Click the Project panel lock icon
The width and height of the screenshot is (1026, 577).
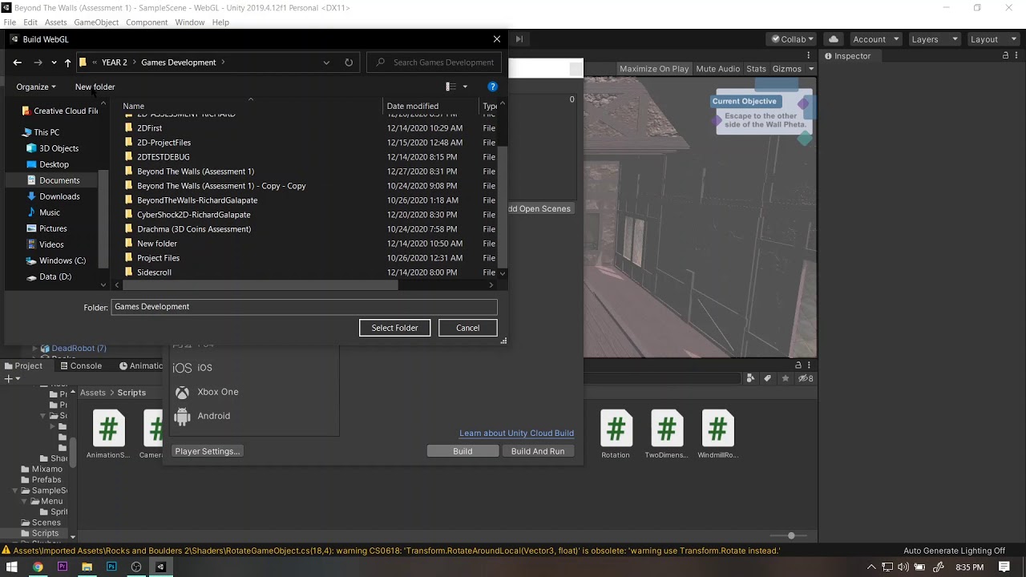(798, 365)
